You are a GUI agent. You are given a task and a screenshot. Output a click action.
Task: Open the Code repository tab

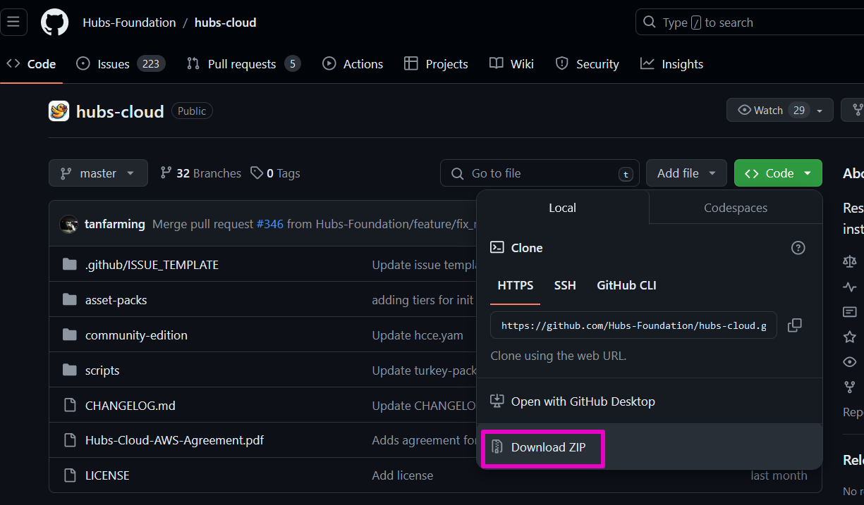32,64
